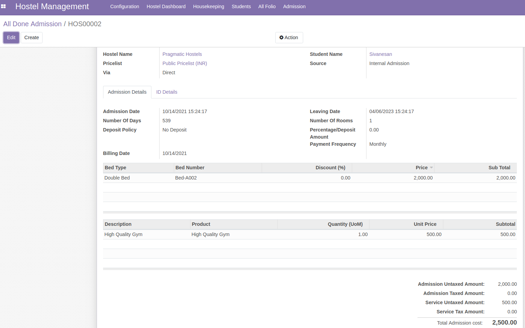Screen dimensions: 525x328
Task: Click the Internal Admission source value
Action: (389, 63)
